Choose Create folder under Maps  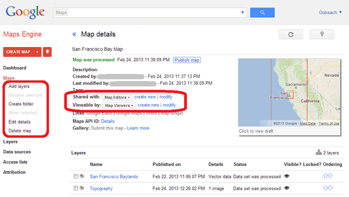(21, 104)
